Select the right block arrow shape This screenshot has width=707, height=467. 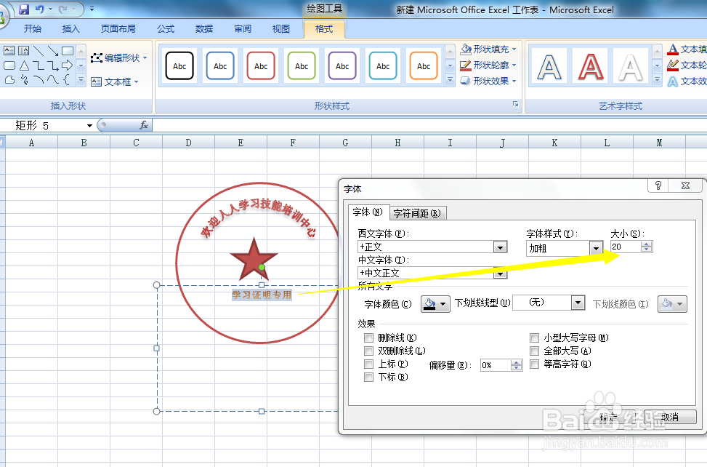tap(67, 65)
